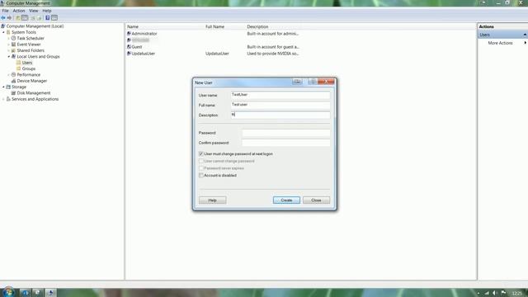Expand the Task Scheduler tree node
Viewport: 528px width, 297px height.
[x=9, y=38]
